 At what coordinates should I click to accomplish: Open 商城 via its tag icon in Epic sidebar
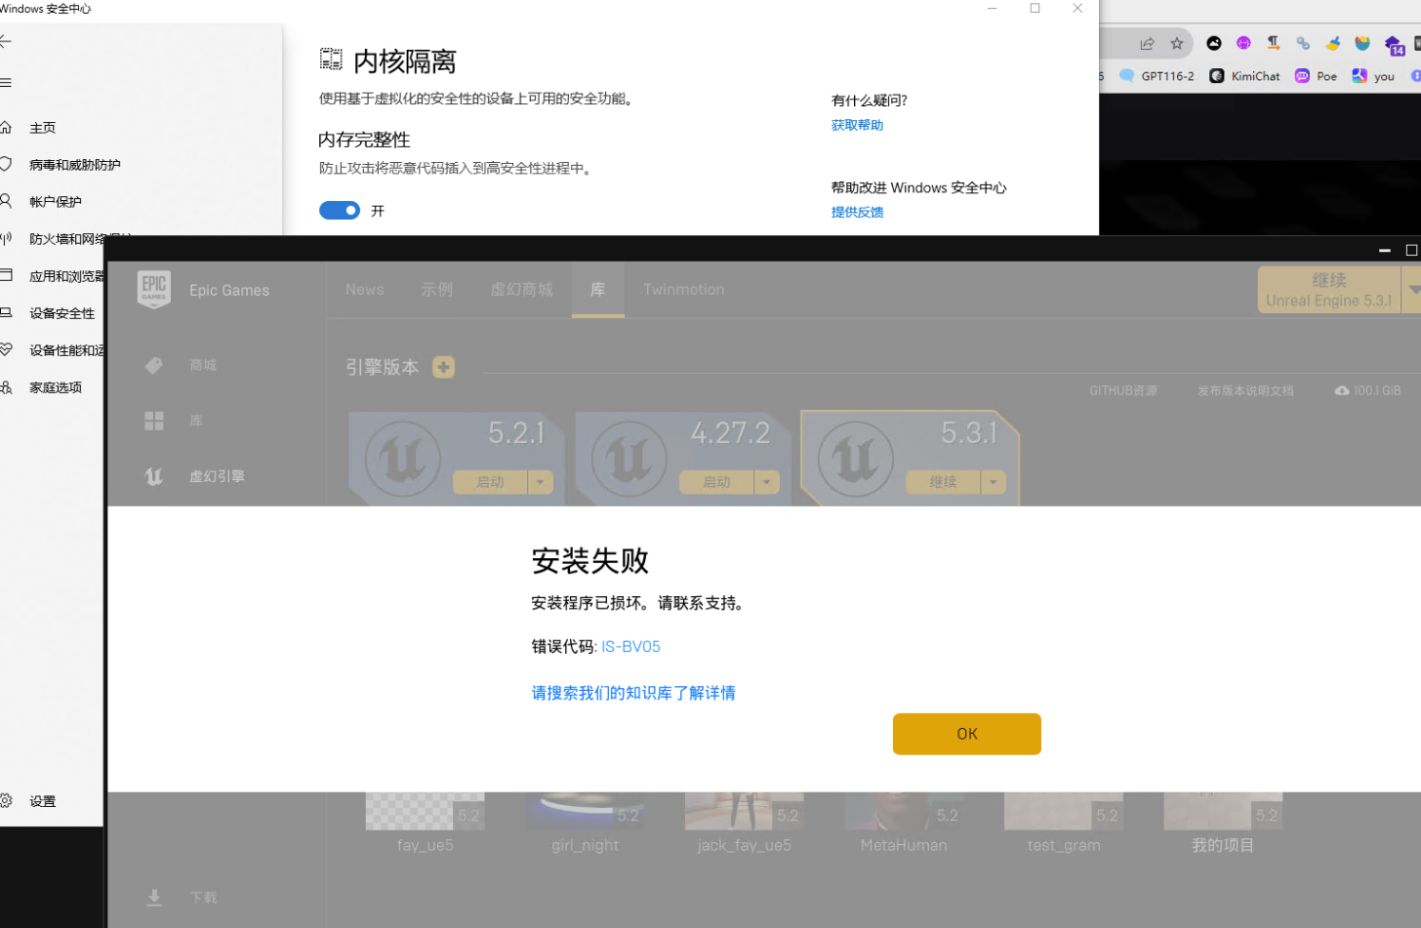coord(153,365)
